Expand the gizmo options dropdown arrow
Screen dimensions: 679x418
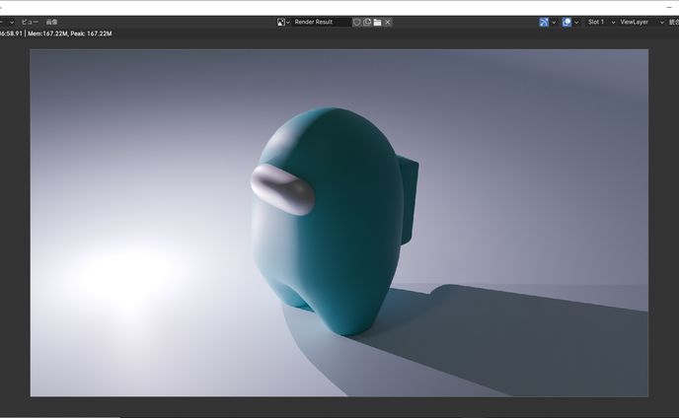554,22
